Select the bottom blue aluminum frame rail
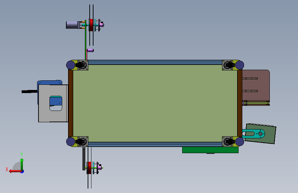 click(155, 144)
